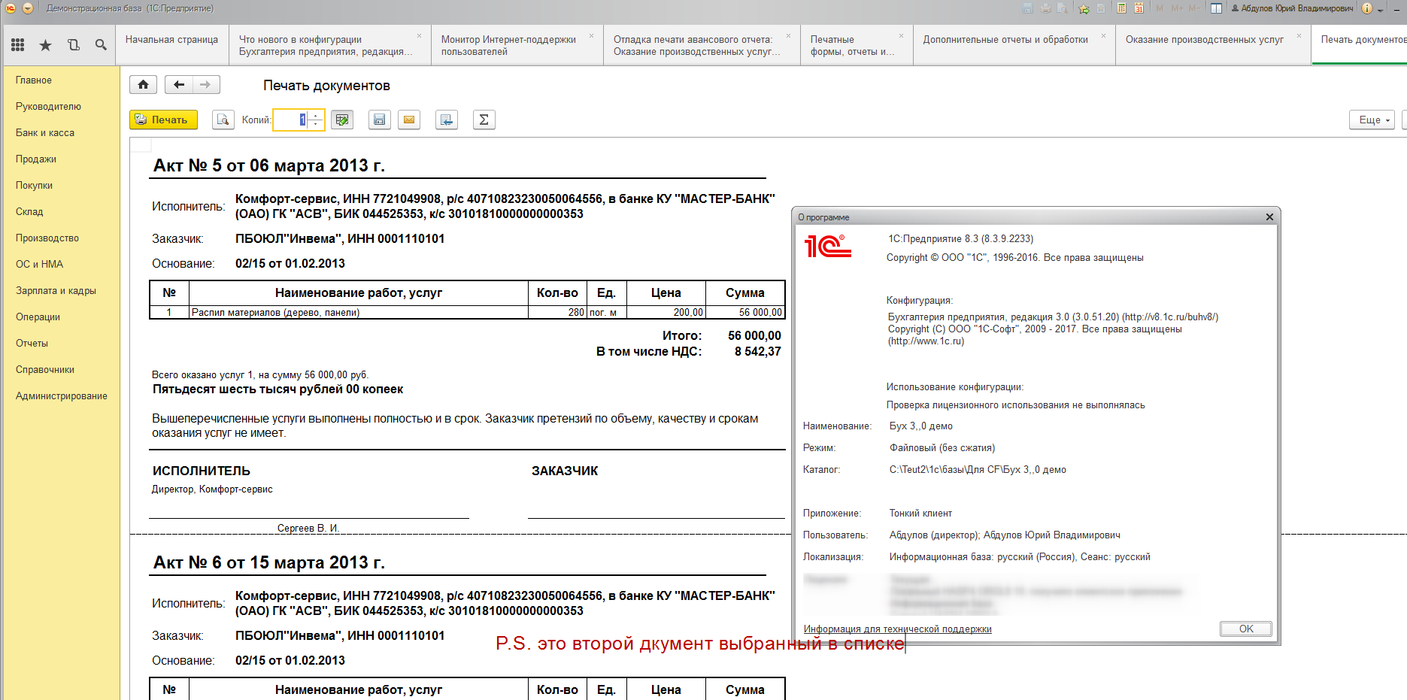
Task: Open Информация для технической поддержки link
Action: click(897, 629)
